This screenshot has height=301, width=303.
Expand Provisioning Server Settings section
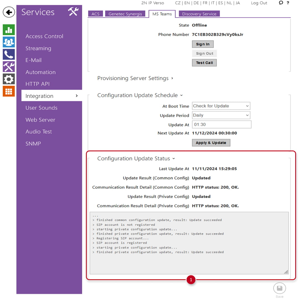click(x=135, y=78)
